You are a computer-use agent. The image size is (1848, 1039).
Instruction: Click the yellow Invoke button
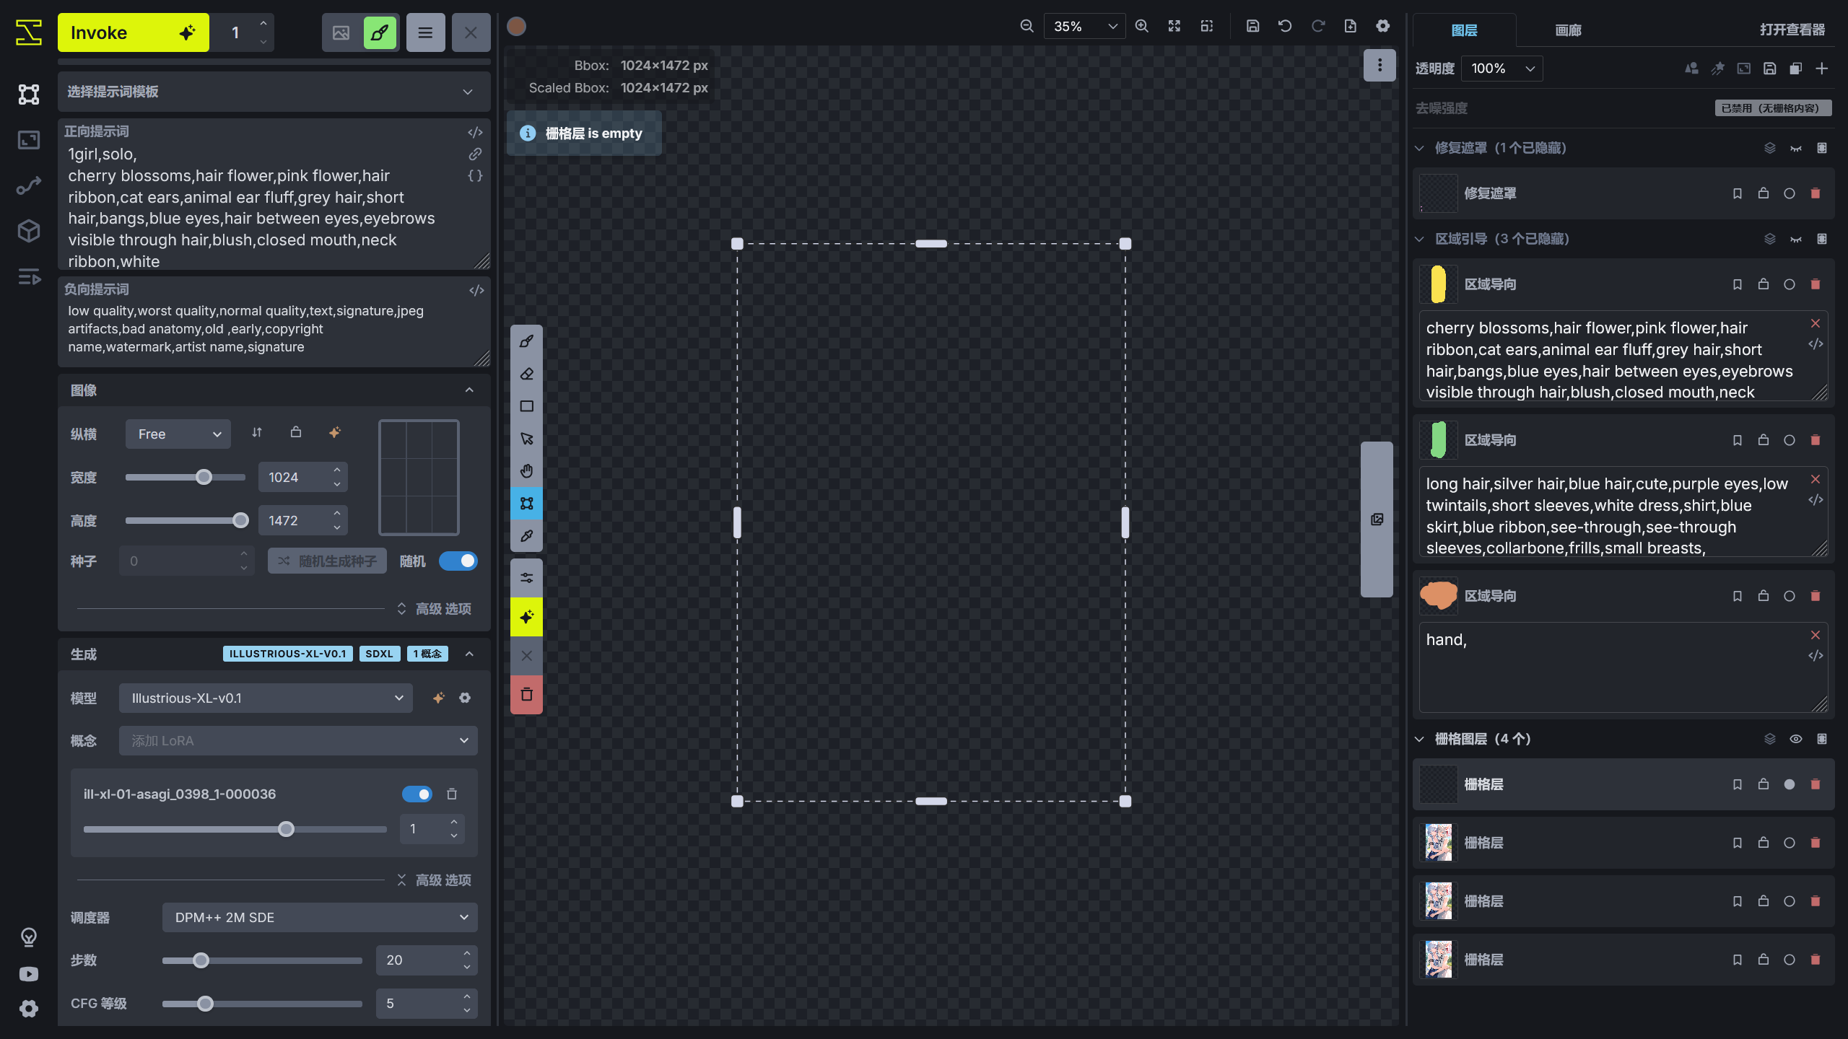[x=133, y=32]
